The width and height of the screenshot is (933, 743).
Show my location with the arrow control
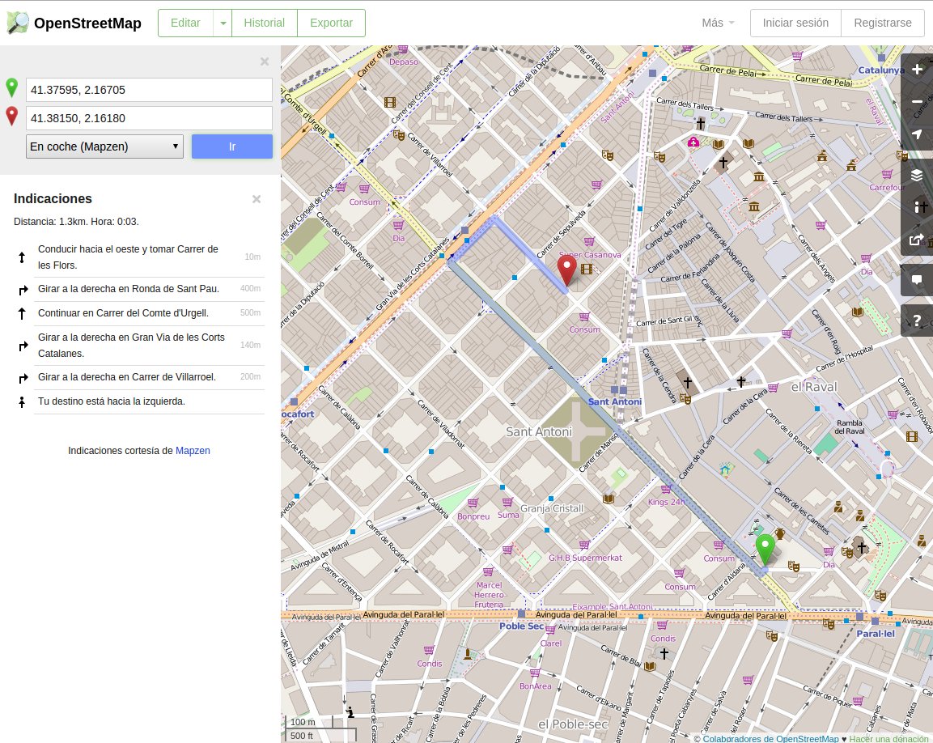coord(918,134)
